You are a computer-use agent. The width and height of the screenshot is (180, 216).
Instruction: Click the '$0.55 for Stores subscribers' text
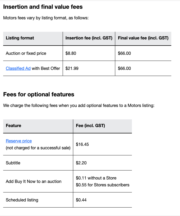tap(103, 185)
